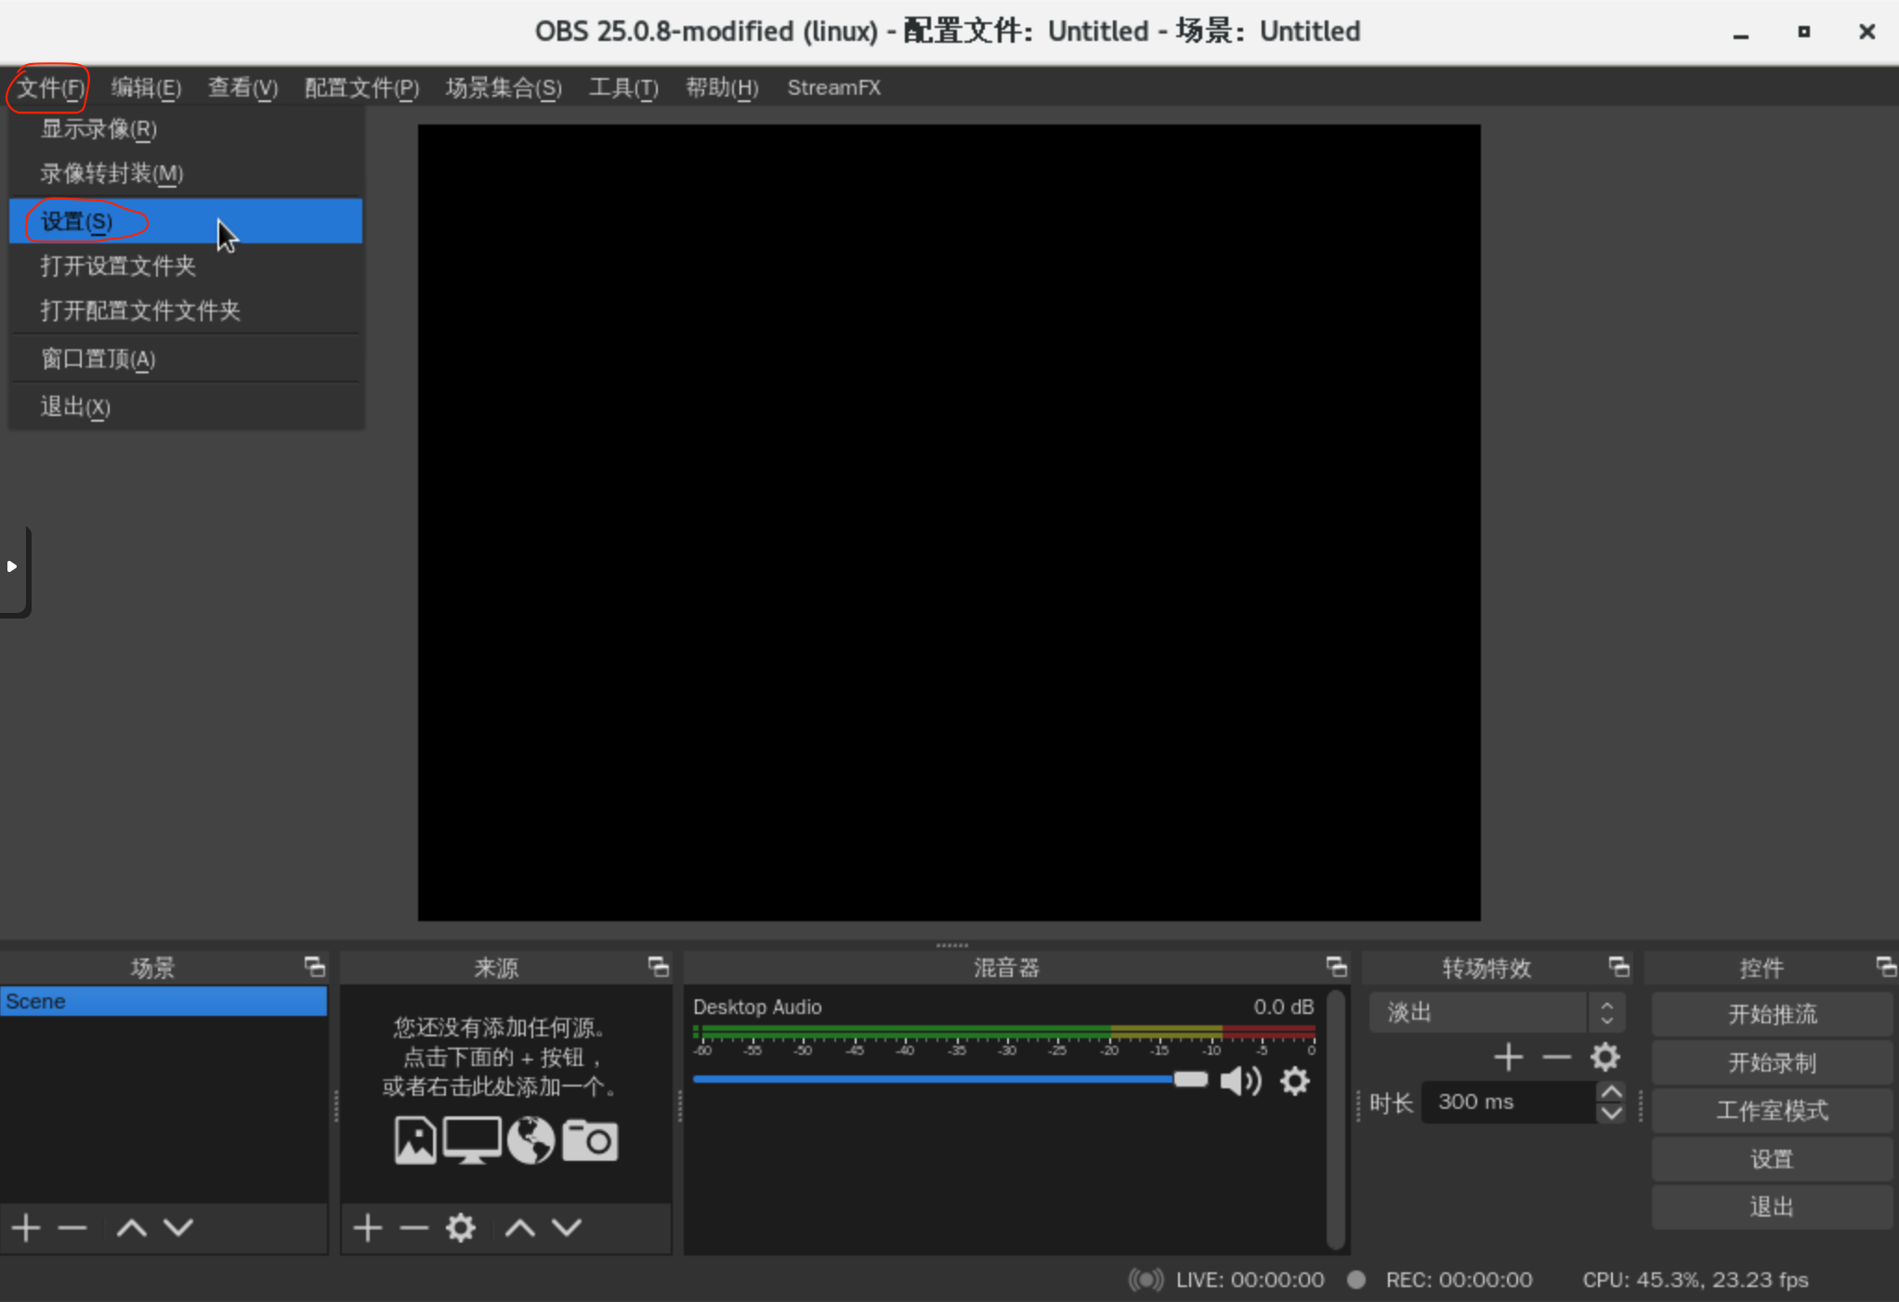The image size is (1899, 1302).
Task: Open the 场景集合(S) menu
Action: 504,88
